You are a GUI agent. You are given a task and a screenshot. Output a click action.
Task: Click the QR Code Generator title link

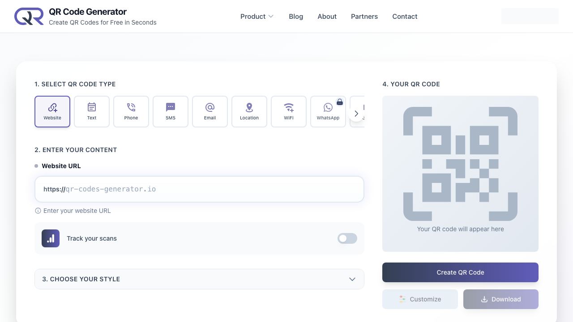point(88,12)
